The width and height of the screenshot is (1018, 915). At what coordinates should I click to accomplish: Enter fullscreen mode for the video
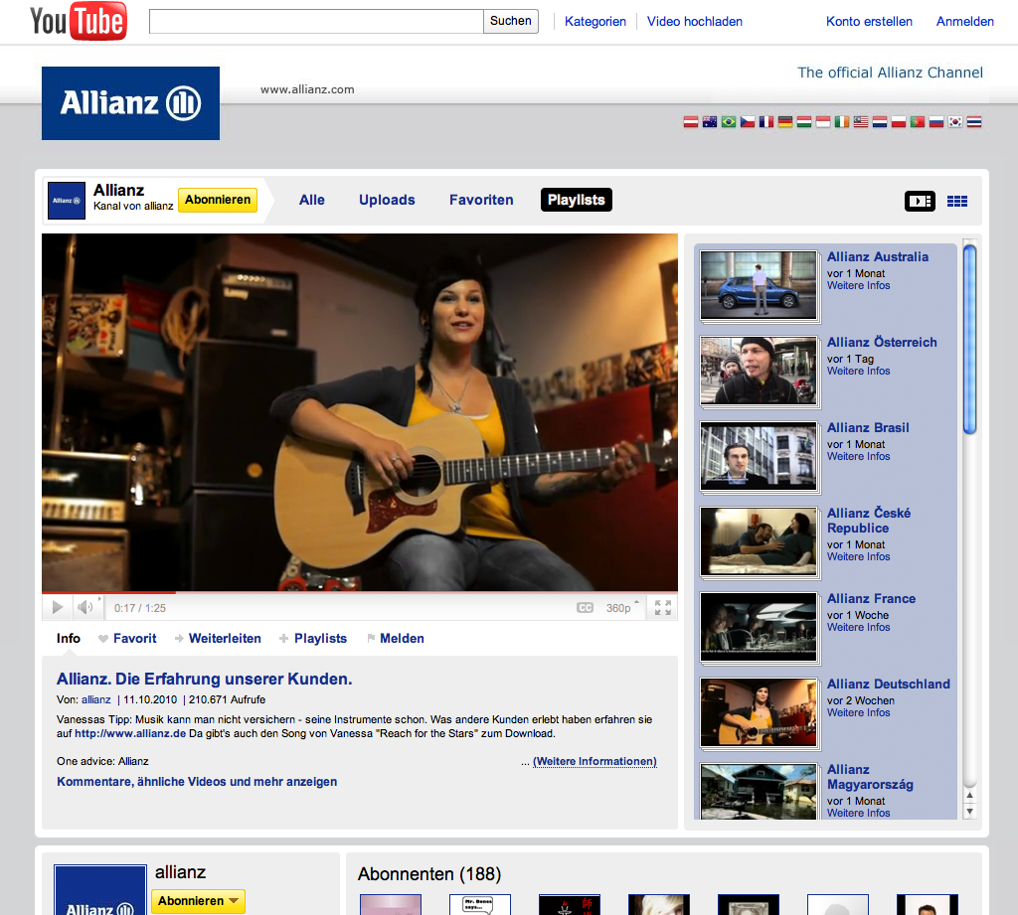click(x=663, y=608)
